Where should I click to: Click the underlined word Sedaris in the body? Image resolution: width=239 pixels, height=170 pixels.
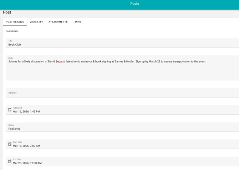(x=60, y=61)
